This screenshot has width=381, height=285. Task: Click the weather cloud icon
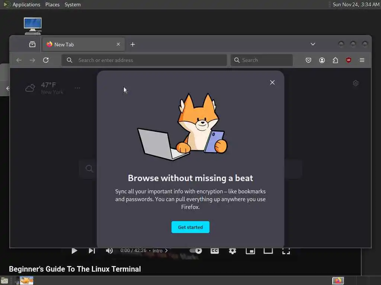pyautogui.click(x=30, y=88)
